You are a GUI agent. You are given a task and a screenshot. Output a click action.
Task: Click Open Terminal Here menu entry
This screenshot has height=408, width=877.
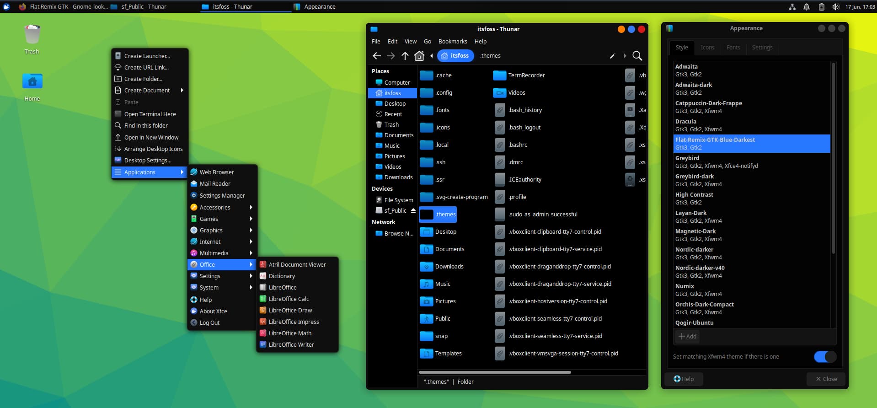pos(150,114)
